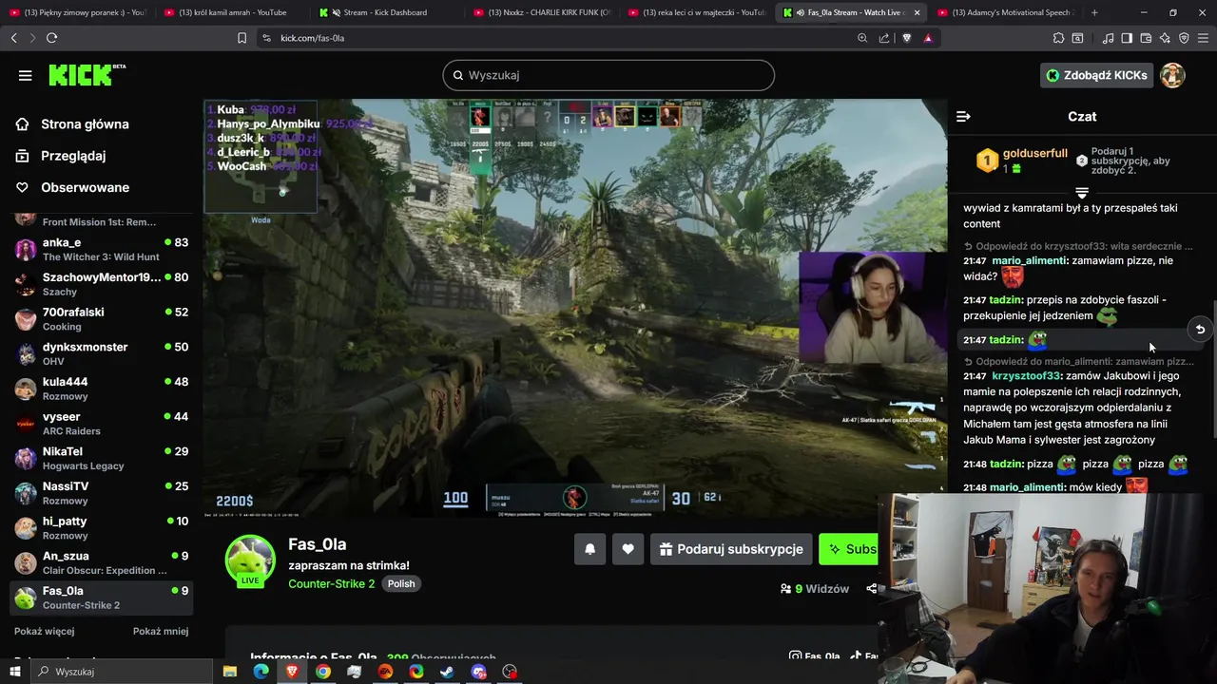Click the live stream video player

point(575,308)
